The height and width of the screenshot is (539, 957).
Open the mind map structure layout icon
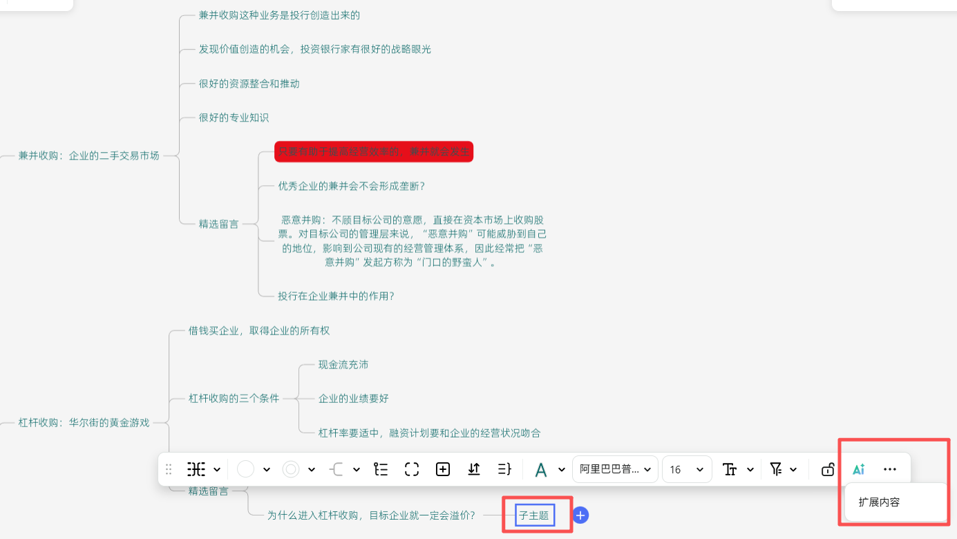[197, 469]
